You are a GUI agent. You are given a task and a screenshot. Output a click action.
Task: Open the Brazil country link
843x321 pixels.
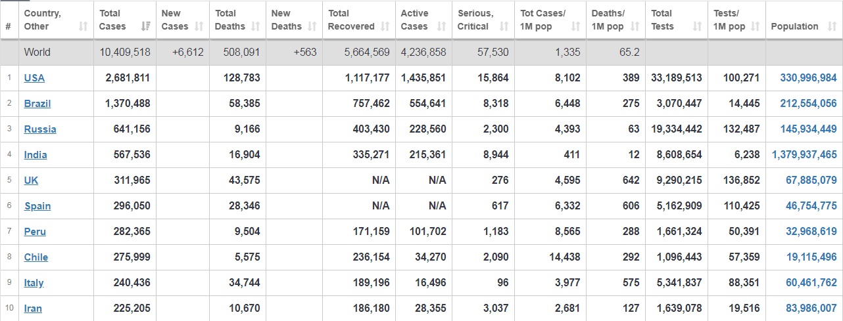(37, 103)
